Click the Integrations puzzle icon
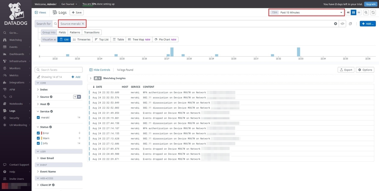 pos(5,83)
